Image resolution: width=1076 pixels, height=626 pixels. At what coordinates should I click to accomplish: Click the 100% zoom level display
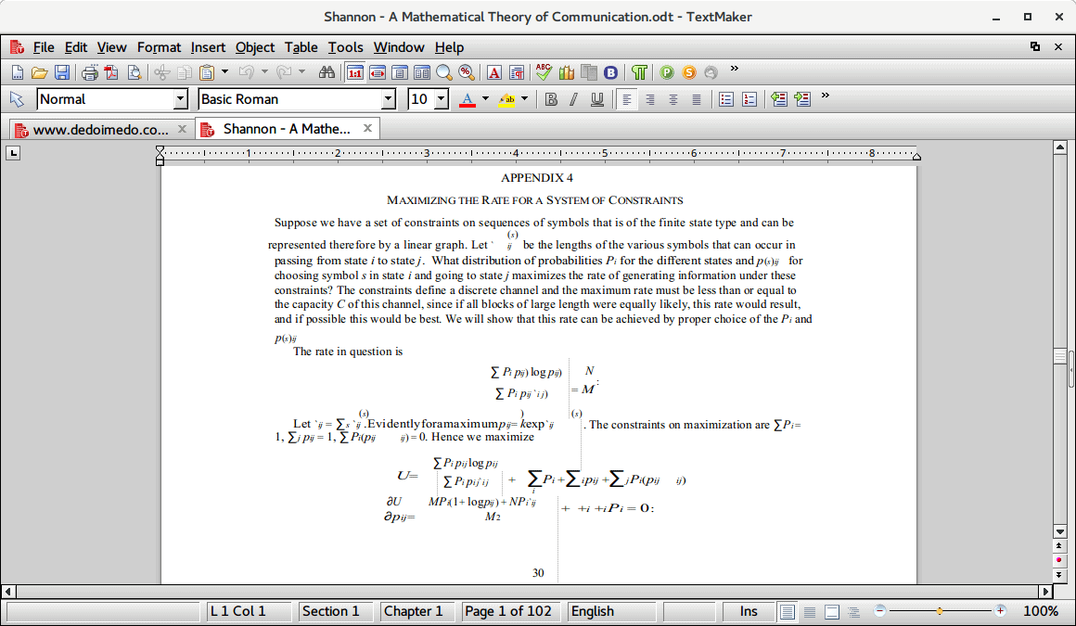(x=1041, y=611)
